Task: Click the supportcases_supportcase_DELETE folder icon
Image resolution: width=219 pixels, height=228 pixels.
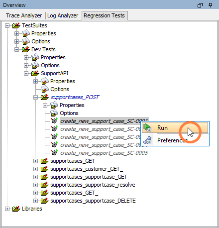Action: click(45, 201)
